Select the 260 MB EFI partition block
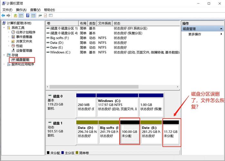Screen dimensions: 225x161 86,105
